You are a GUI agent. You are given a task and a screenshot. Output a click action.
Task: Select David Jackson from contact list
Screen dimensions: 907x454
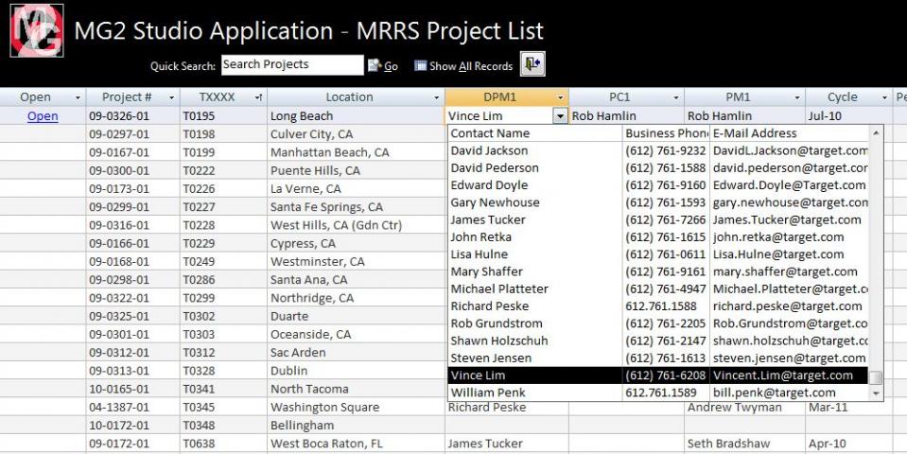pos(658,150)
